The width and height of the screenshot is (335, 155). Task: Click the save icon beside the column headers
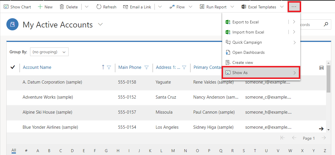(x=321, y=68)
